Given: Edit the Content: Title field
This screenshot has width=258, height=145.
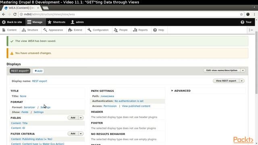Looking at the screenshot, I should point(19,123).
